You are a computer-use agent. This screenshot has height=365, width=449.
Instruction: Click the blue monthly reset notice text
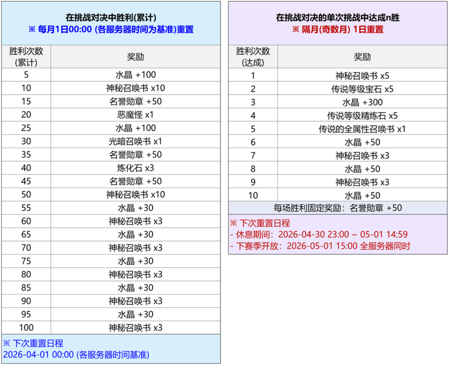click(x=111, y=30)
